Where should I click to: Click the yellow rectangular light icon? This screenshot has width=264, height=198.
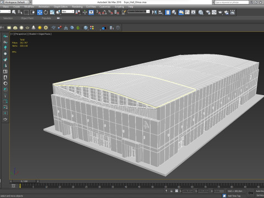(9, 28)
